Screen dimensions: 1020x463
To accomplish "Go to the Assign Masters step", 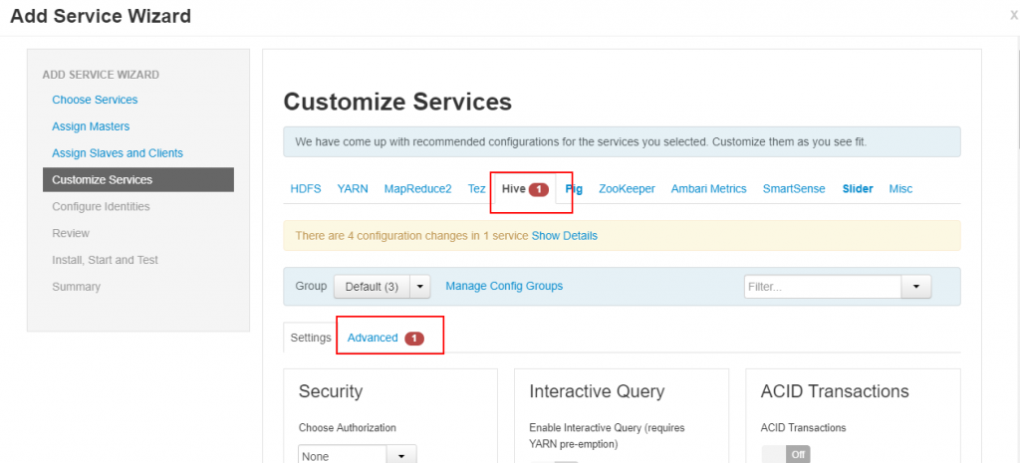I will coord(91,126).
